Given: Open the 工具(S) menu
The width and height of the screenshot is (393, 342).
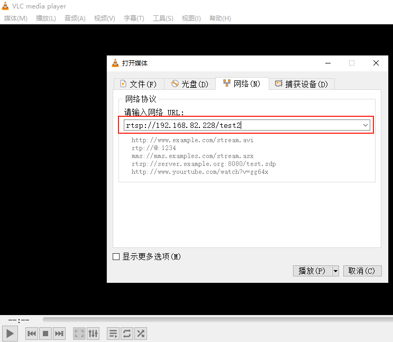Looking at the screenshot, I should click(163, 19).
